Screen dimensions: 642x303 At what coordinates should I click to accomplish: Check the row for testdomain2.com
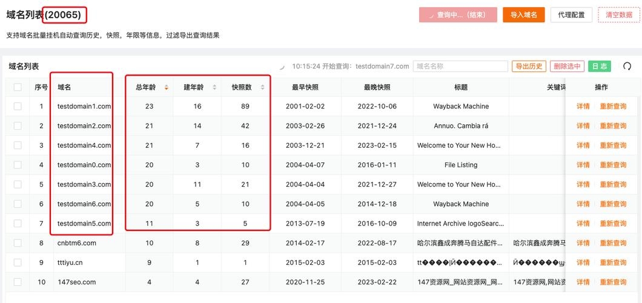(18, 125)
